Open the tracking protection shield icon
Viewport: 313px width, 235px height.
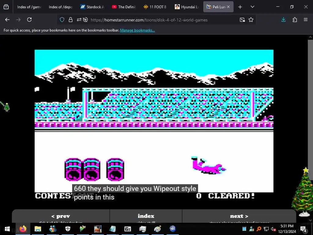coord(62,20)
